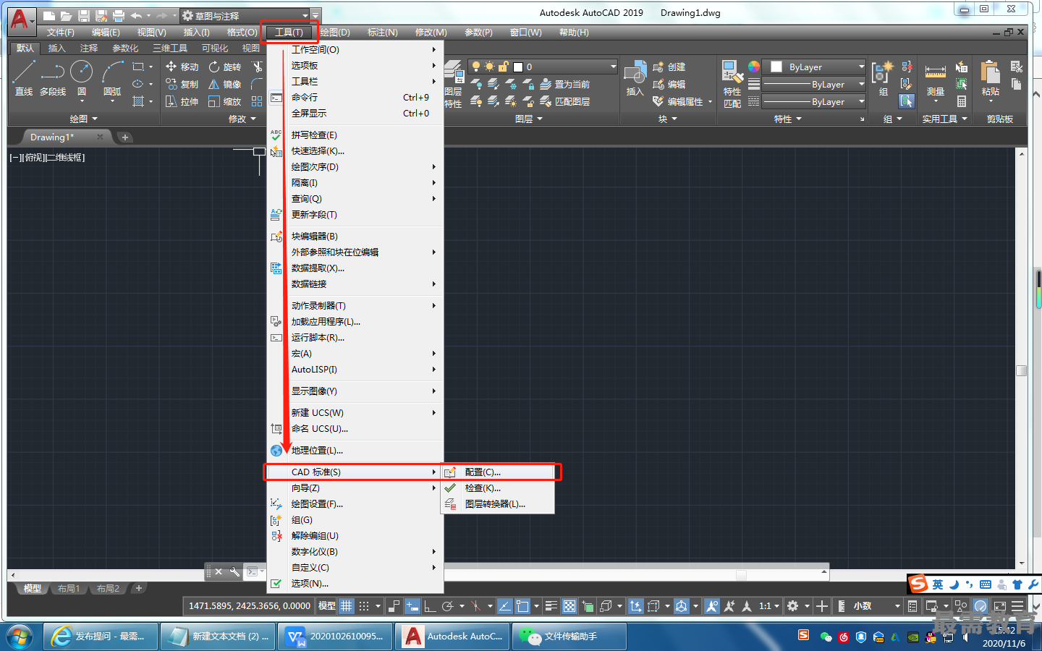Toggle dynamic input in status bar
Viewport: 1042px width, 651px height.
click(x=412, y=606)
